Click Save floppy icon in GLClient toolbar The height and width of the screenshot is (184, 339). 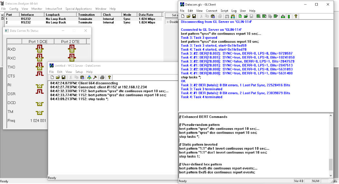pos(194,16)
